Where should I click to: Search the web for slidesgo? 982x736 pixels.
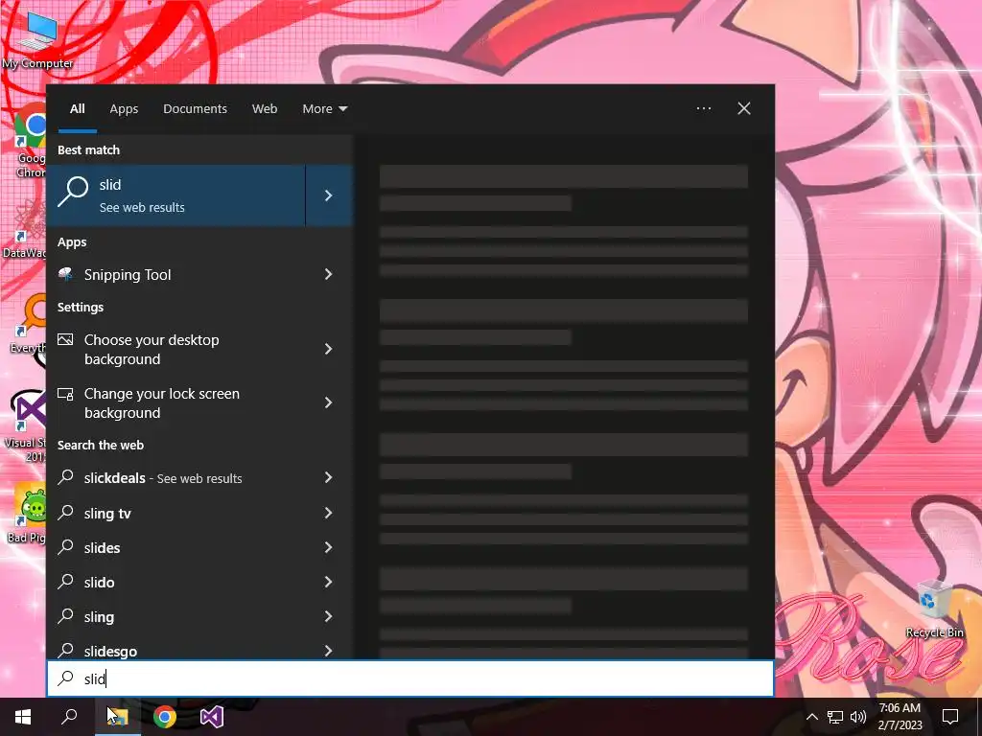click(176, 650)
